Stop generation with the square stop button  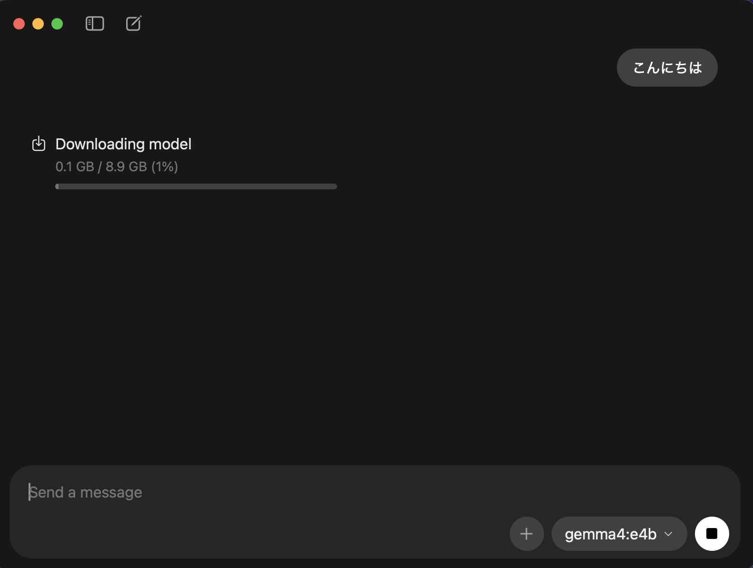(712, 534)
